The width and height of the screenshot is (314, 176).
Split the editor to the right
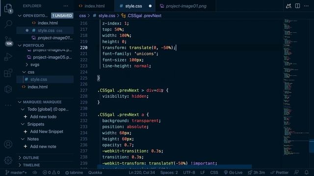[298, 6]
